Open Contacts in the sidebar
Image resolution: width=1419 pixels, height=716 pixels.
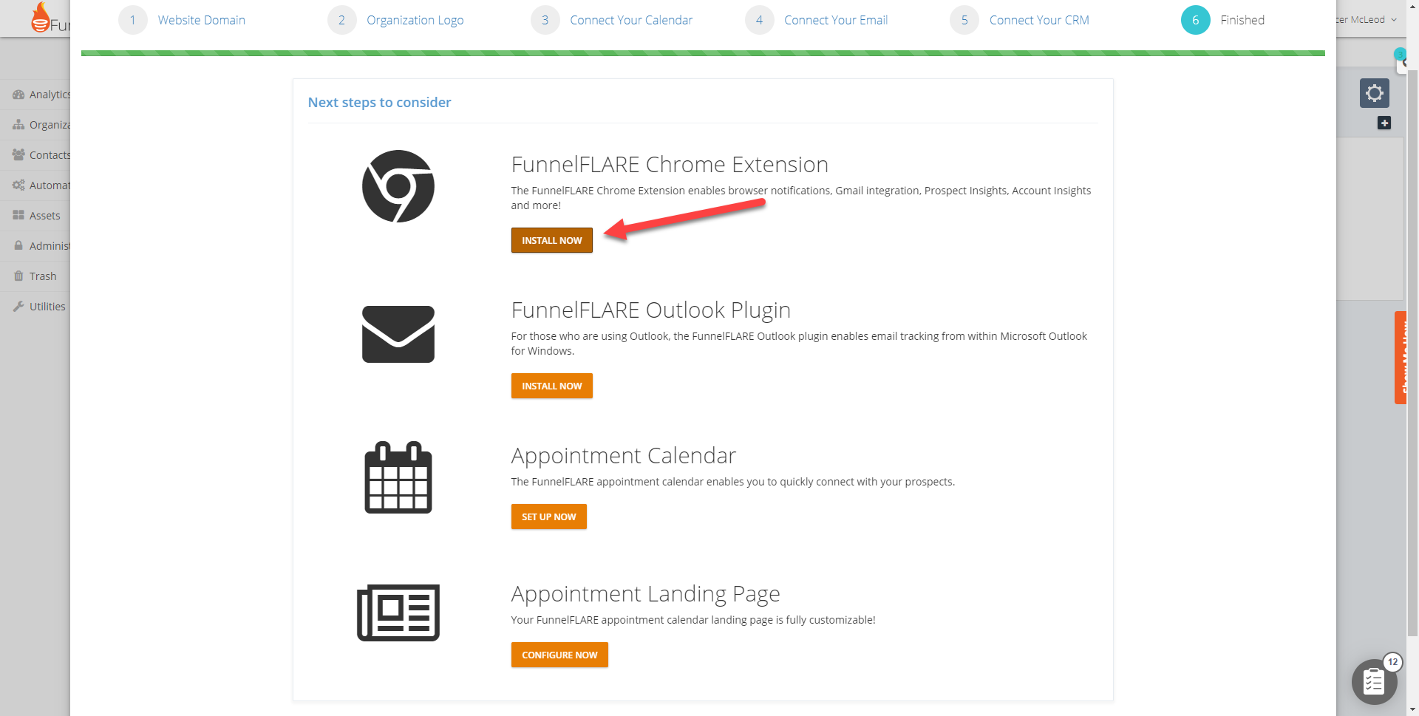pos(41,155)
